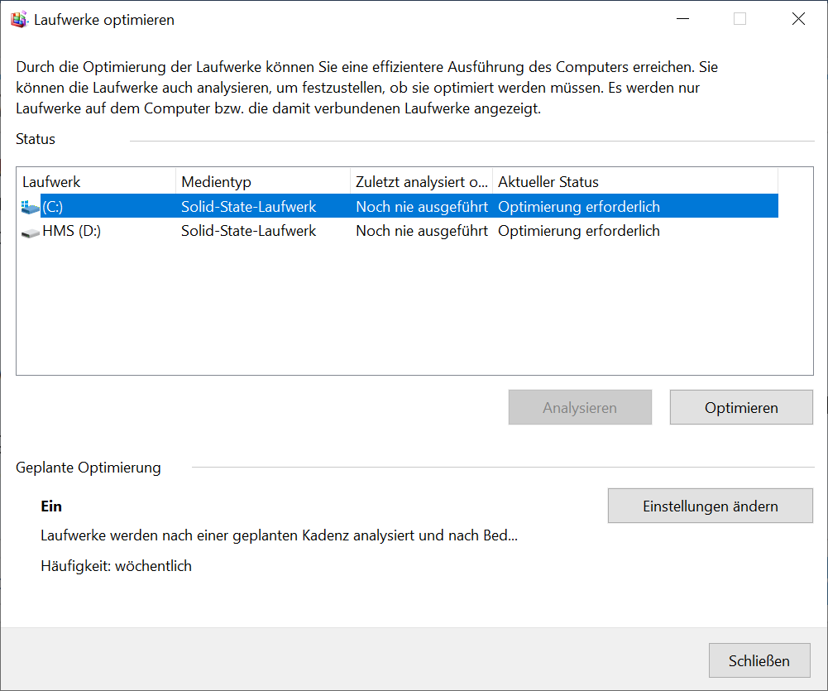This screenshot has width=828, height=691.
Task: Click the Status section heading
Action: tap(36, 139)
